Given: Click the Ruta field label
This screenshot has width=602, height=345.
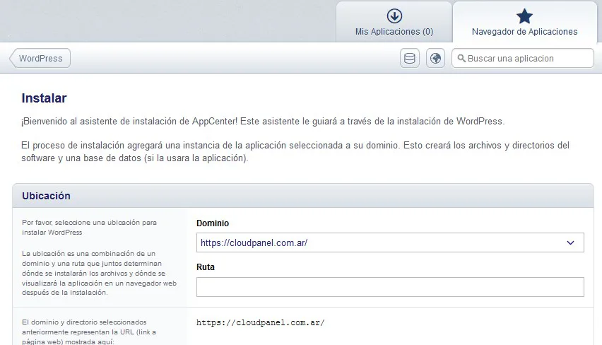Looking at the screenshot, I should pyautogui.click(x=206, y=267).
